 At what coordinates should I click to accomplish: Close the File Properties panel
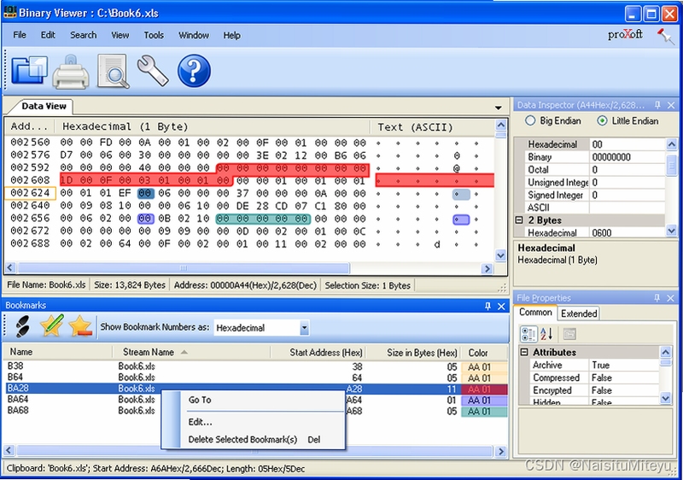pyautogui.click(x=670, y=298)
